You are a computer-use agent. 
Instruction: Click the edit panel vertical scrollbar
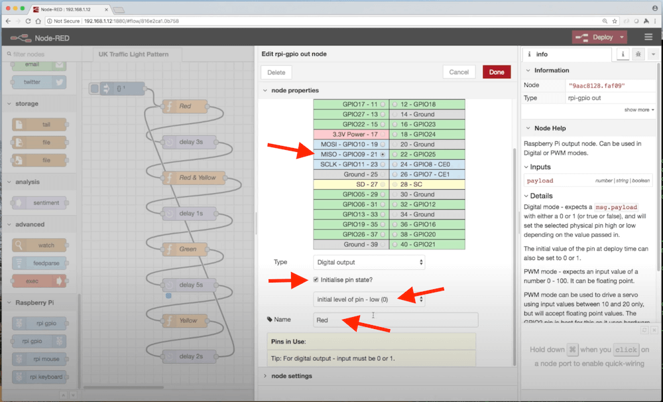(x=514, y=257)
